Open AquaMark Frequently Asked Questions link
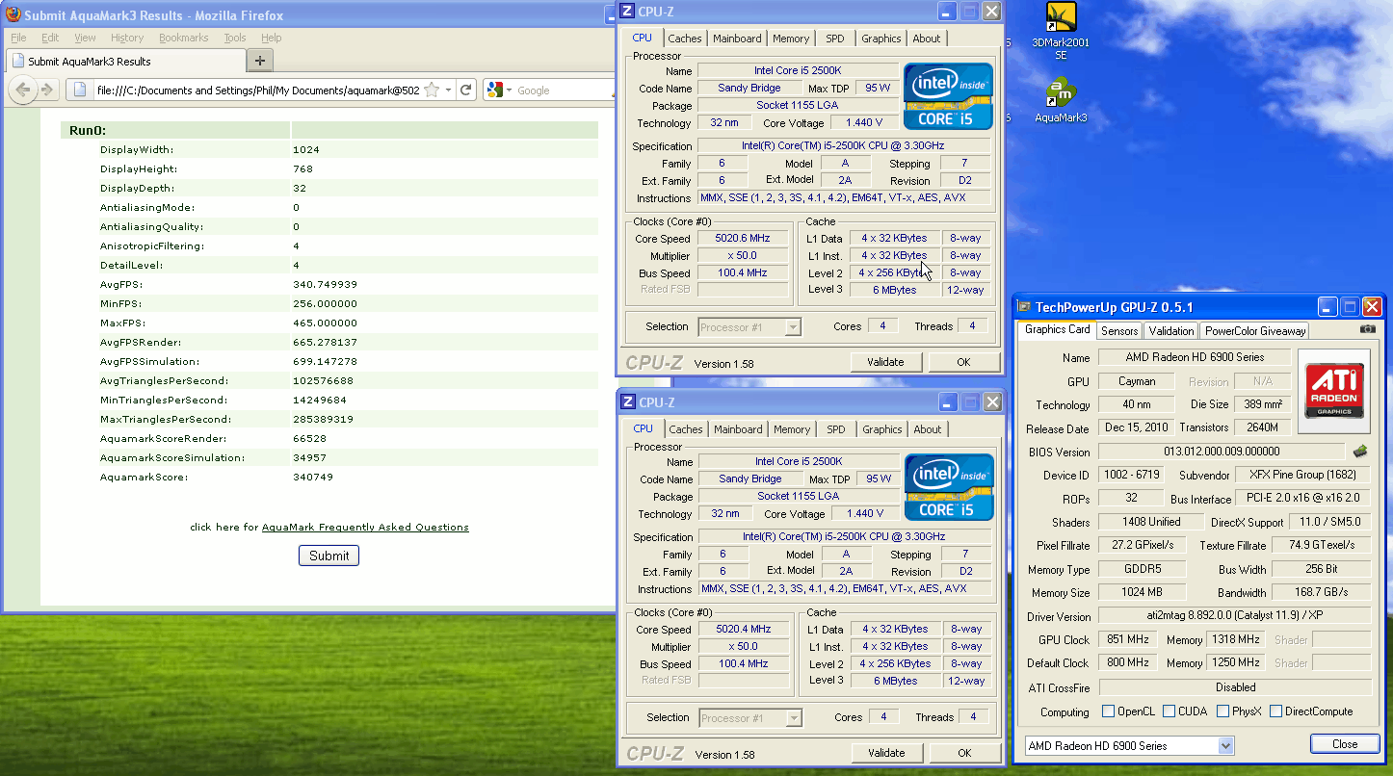Viewport: 1393px width, 776px height. click(x=365, y=527)
